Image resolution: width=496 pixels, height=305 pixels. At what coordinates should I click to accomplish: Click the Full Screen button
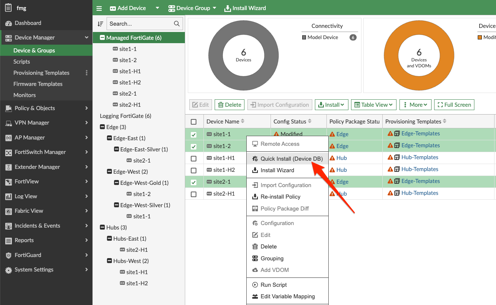coord(454,105)
